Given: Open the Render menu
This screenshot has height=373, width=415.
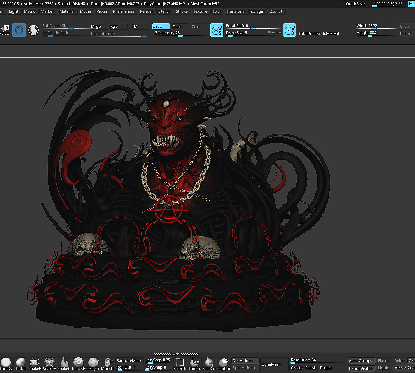Looking at the screenshot, I should [147, 11].
